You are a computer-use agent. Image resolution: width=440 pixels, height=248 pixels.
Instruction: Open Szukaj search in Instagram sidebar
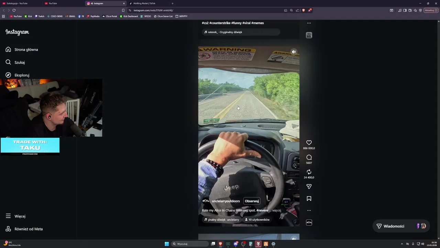pos(15,62)
